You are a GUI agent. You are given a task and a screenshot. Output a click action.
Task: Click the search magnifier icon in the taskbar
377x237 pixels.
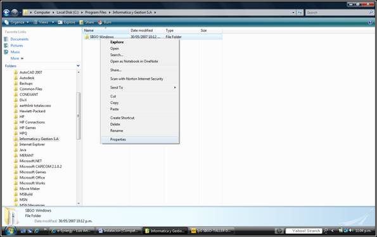326,231
